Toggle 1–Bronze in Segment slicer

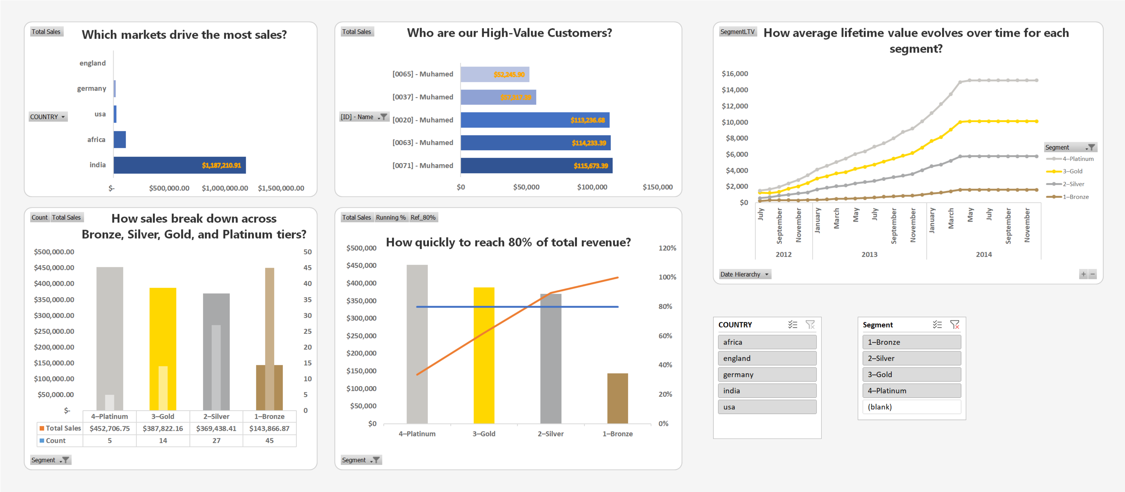(911, 342)
